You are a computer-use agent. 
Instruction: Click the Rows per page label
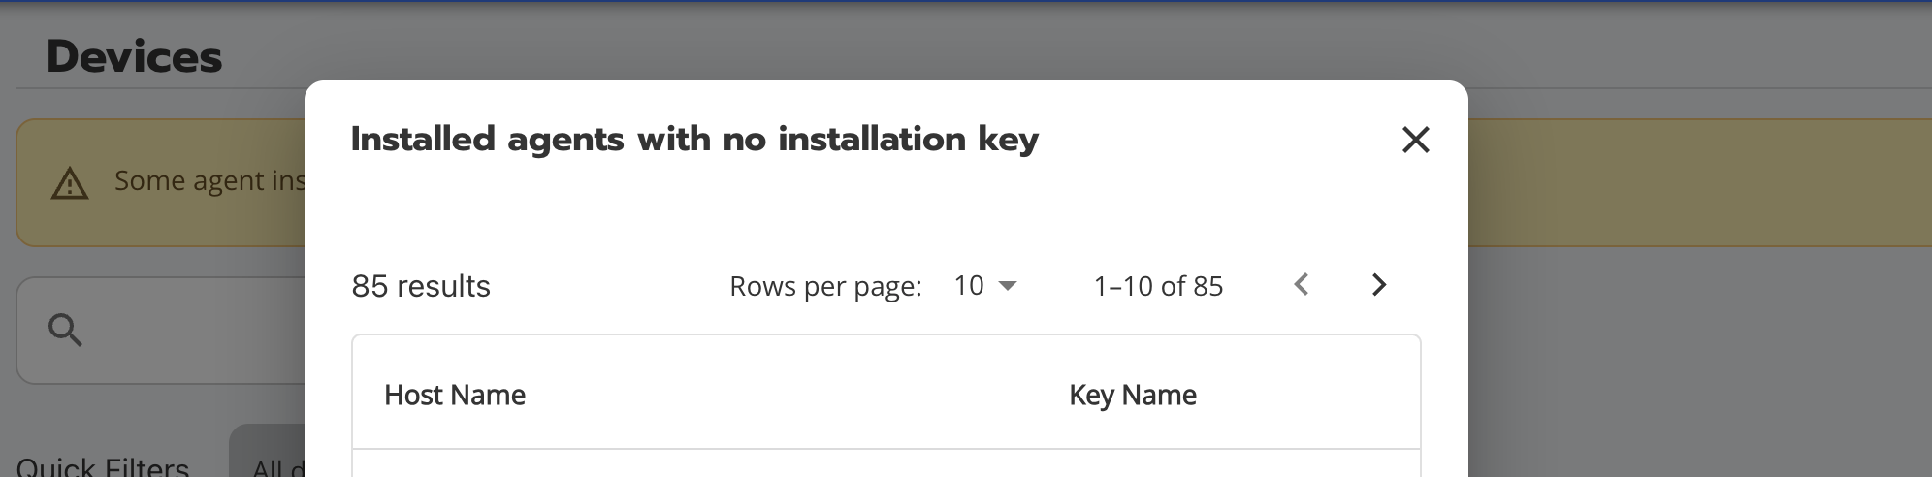tap(825, 286)
